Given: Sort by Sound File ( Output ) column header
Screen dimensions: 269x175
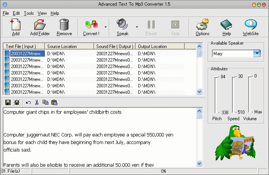Looking at the screenshot, I should click(x=115, y=46).
